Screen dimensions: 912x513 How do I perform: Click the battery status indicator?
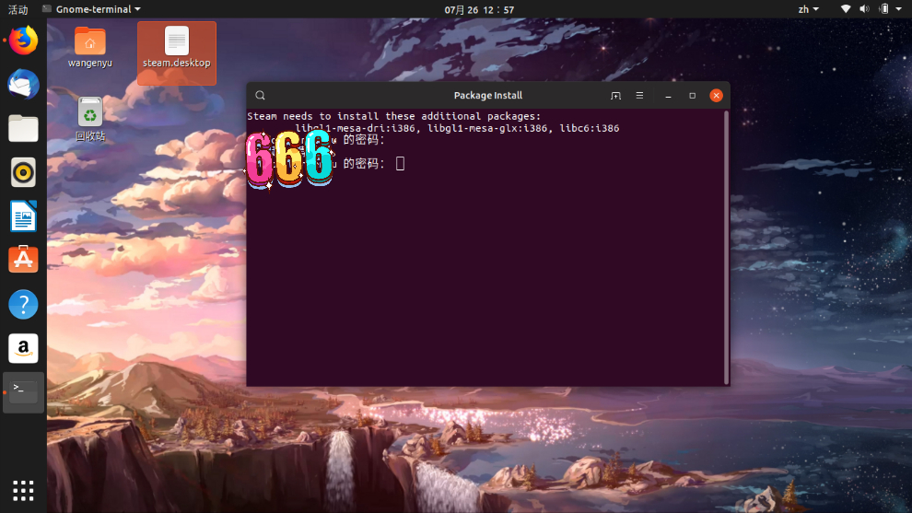click(884, 8)
